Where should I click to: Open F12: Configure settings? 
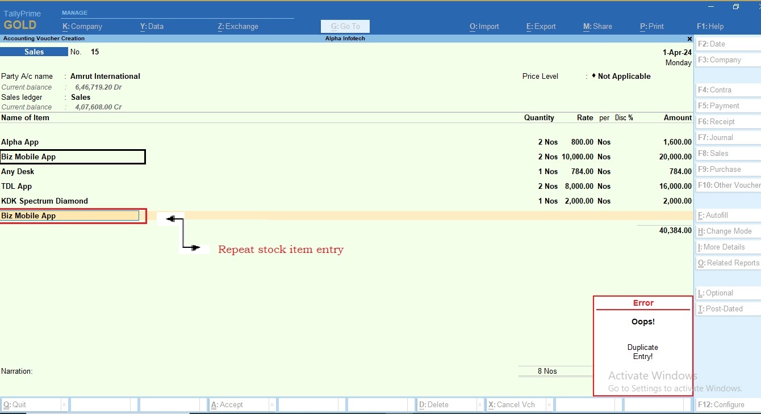pyautogui.click(x=721, y=404)
